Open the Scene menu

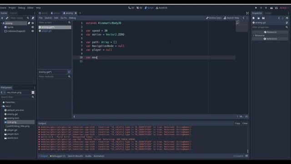(3, 8)
